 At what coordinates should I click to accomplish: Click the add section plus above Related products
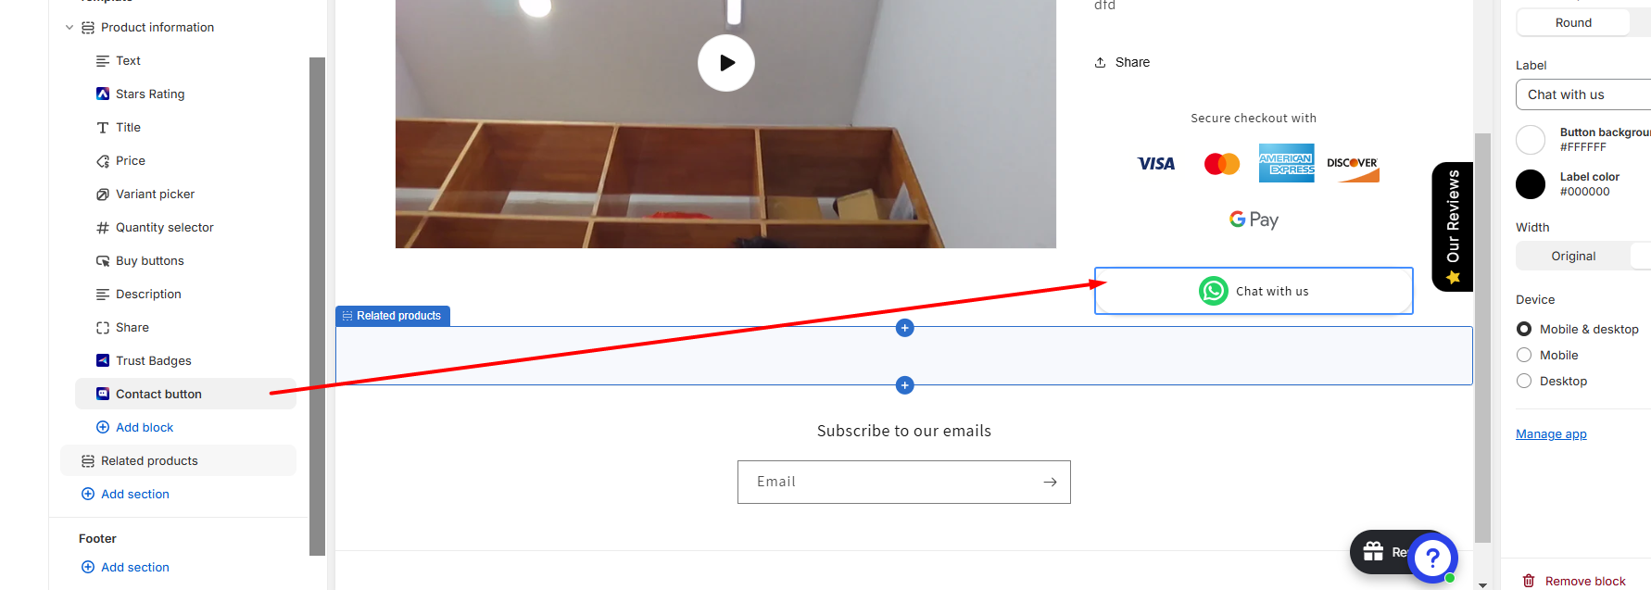coord(905,328)
